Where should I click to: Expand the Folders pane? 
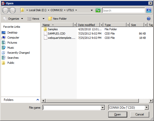[38, 100]
